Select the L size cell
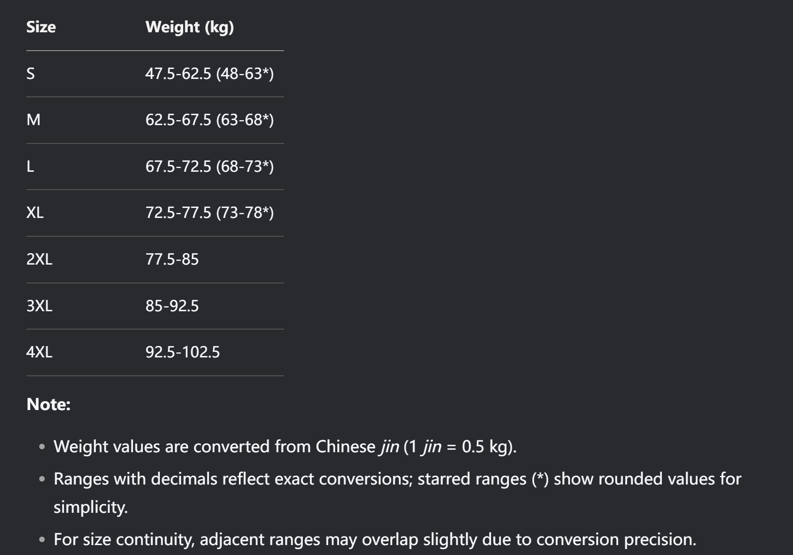The image size is (793, 555). (x=30, y=166)
